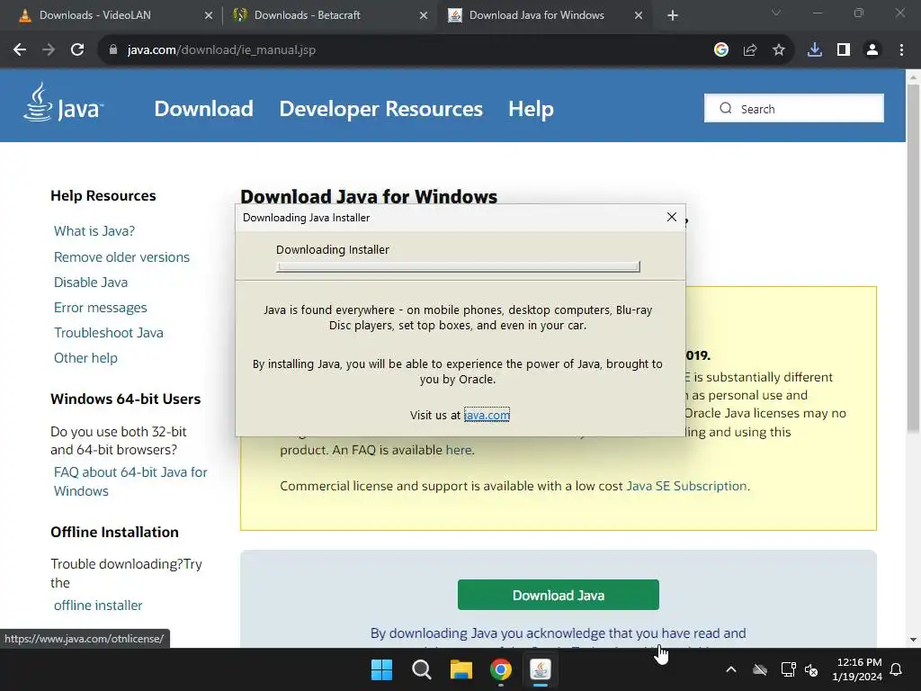921x691 pixels.
Task: Open FAQ about 64-bit Java for Windows
Action: click(x=130, y=482)
